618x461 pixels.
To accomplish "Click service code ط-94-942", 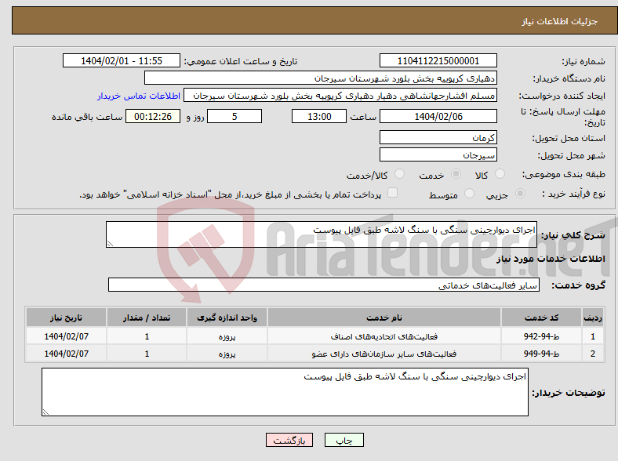I will [542, 336].
